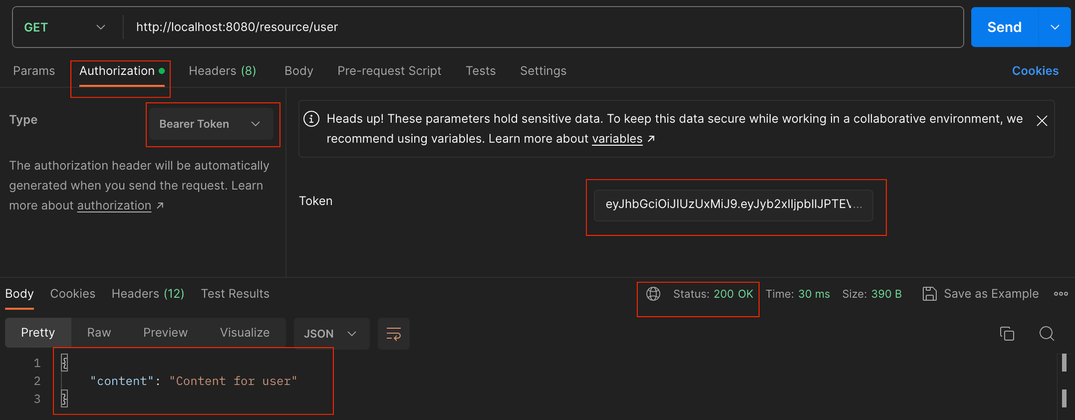Image resolution: width=1075 pixels, height=420 pixels.
Task: Open the JSON format dropdown
Action: coord(331,334)
